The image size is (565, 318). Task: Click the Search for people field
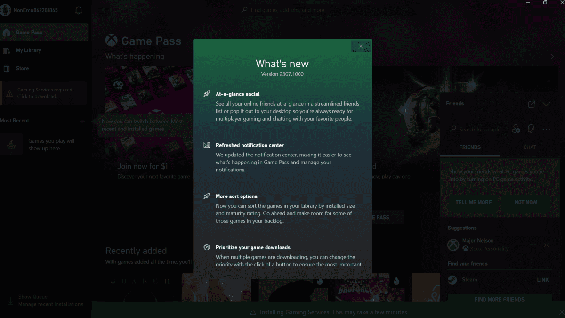[476, 129]
